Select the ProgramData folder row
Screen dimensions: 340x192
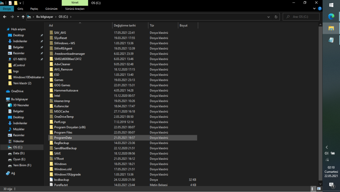pos(122,137)
